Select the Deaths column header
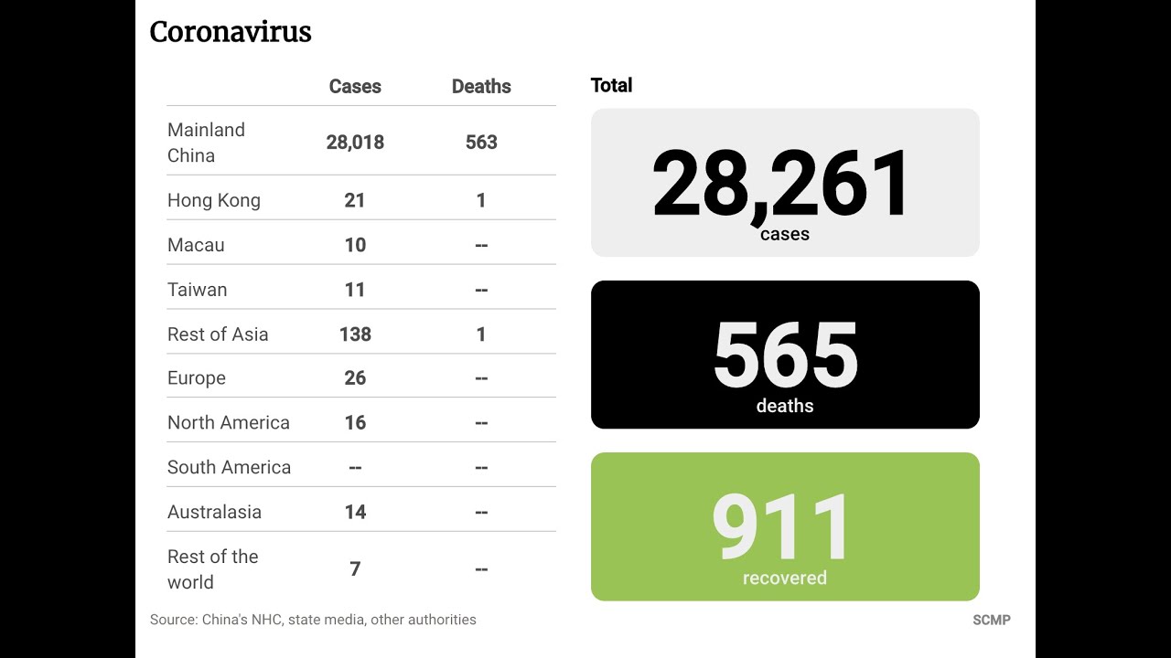This screenshot has height=658, width=1171. (x=481, y=87)
